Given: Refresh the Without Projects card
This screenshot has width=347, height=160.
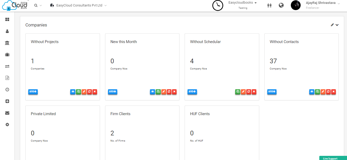Looking at the screenshot, I should coord(89,92).
